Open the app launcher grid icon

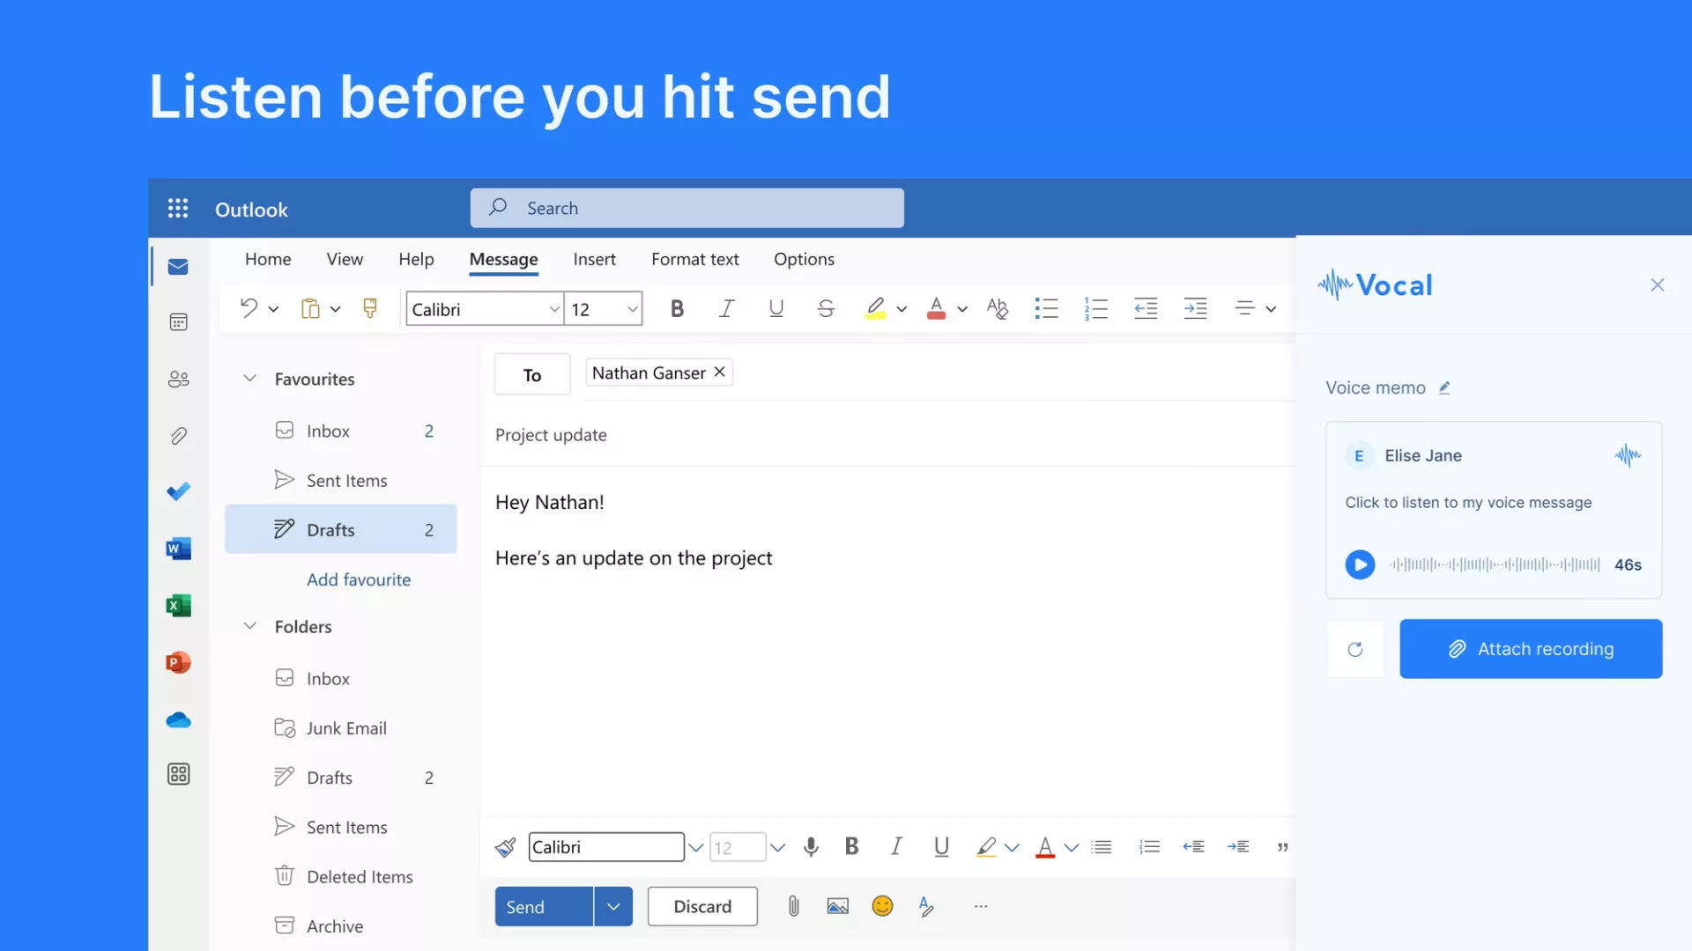point(178,209)
